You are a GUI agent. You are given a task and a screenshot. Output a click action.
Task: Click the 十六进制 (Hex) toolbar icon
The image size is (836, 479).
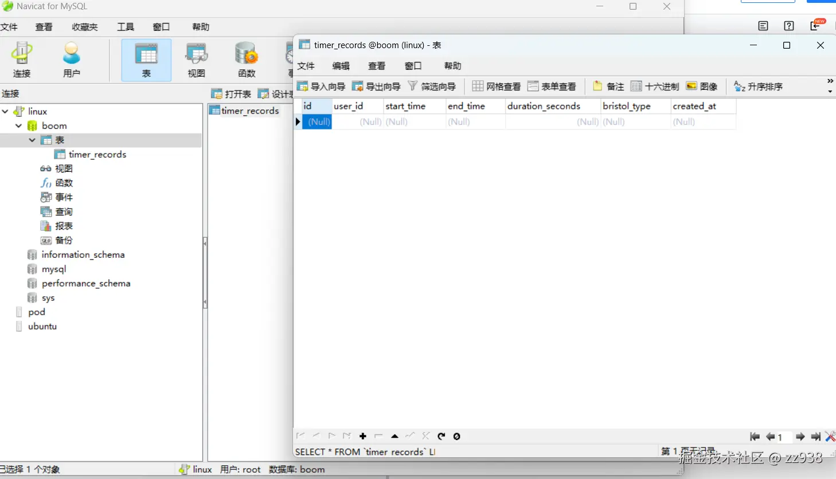(655, 87)
